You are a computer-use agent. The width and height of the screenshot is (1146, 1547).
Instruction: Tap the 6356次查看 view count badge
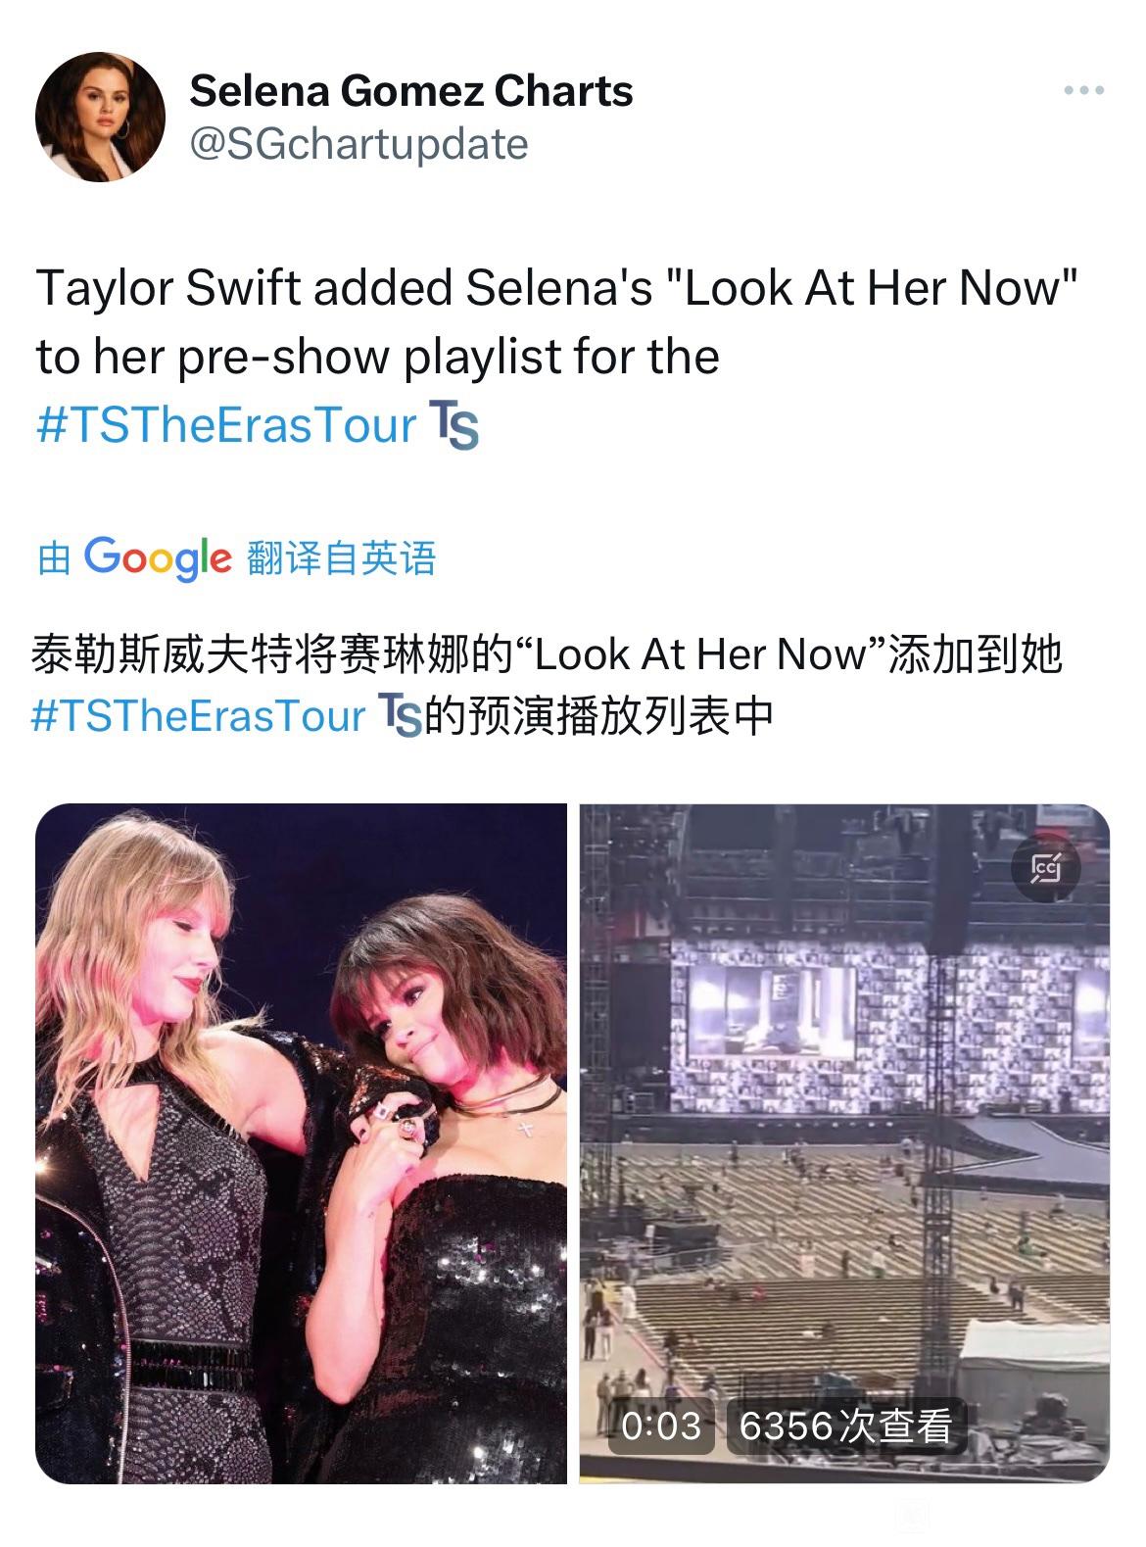click(846, 1426)
